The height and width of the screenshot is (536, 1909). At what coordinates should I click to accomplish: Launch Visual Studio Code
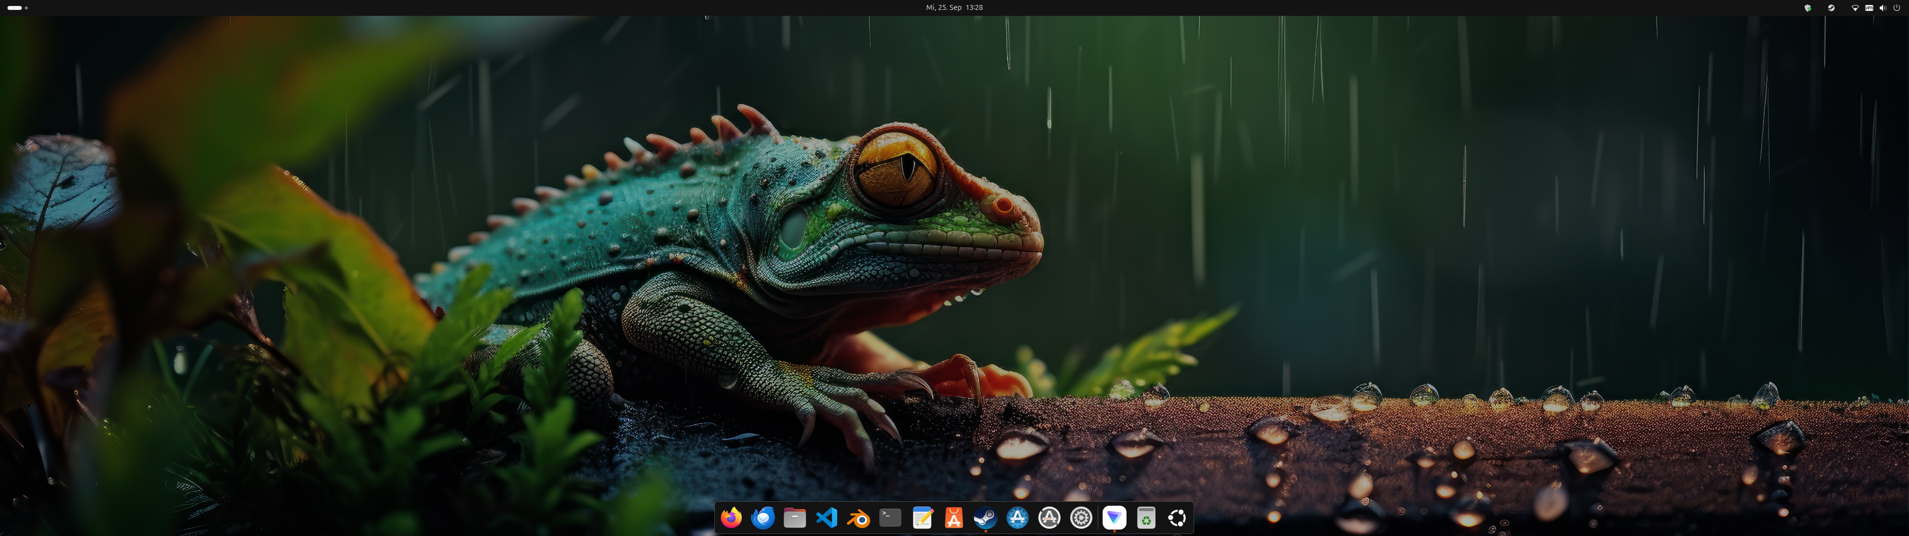826,518
